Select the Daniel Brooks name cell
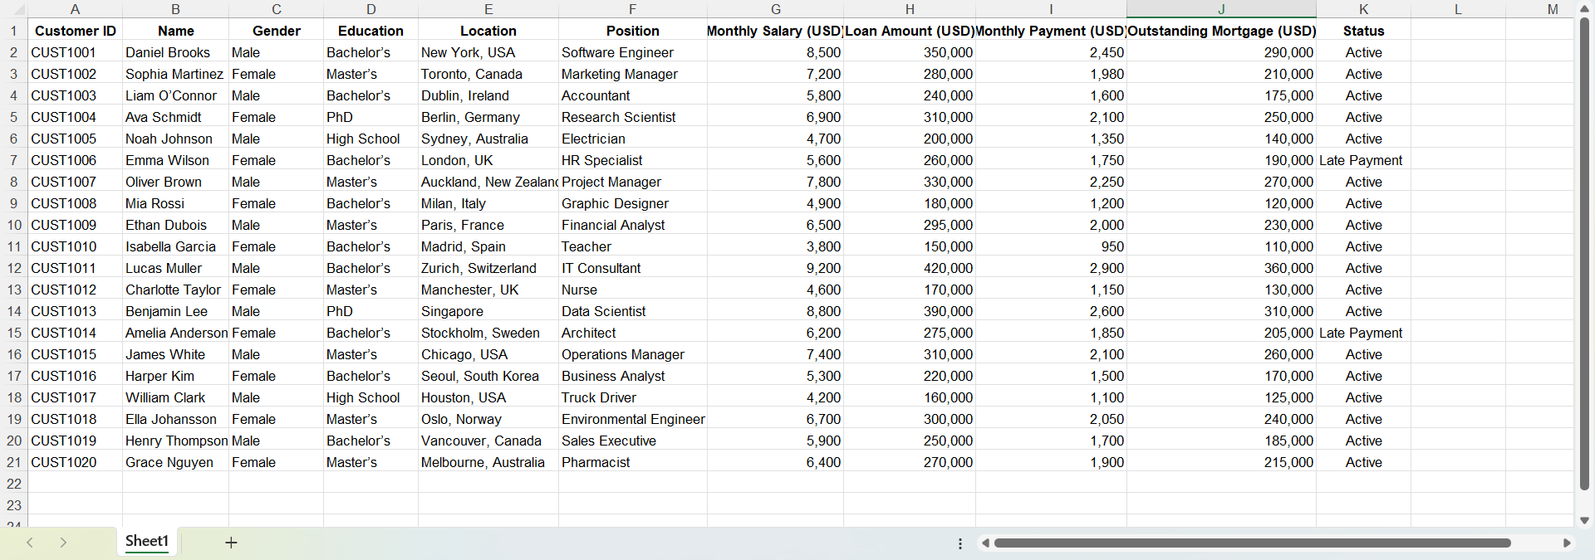This screenshot has height=560, width=1595. click(175, 52)
